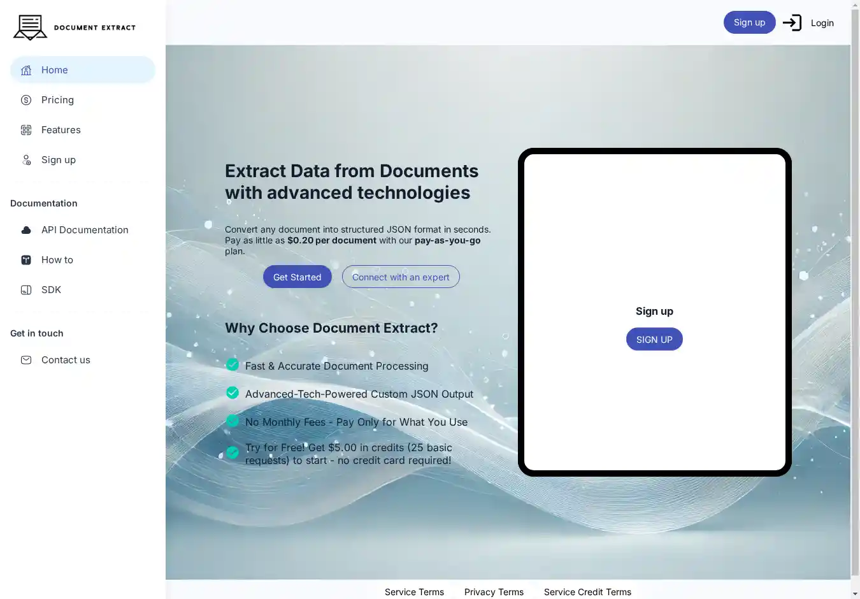Open the Pricing page from sidebar

click(57, 100)
